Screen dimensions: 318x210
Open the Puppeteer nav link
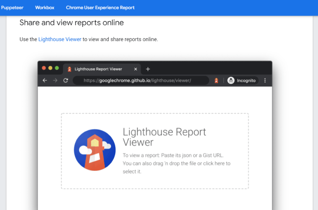(12, 8)
